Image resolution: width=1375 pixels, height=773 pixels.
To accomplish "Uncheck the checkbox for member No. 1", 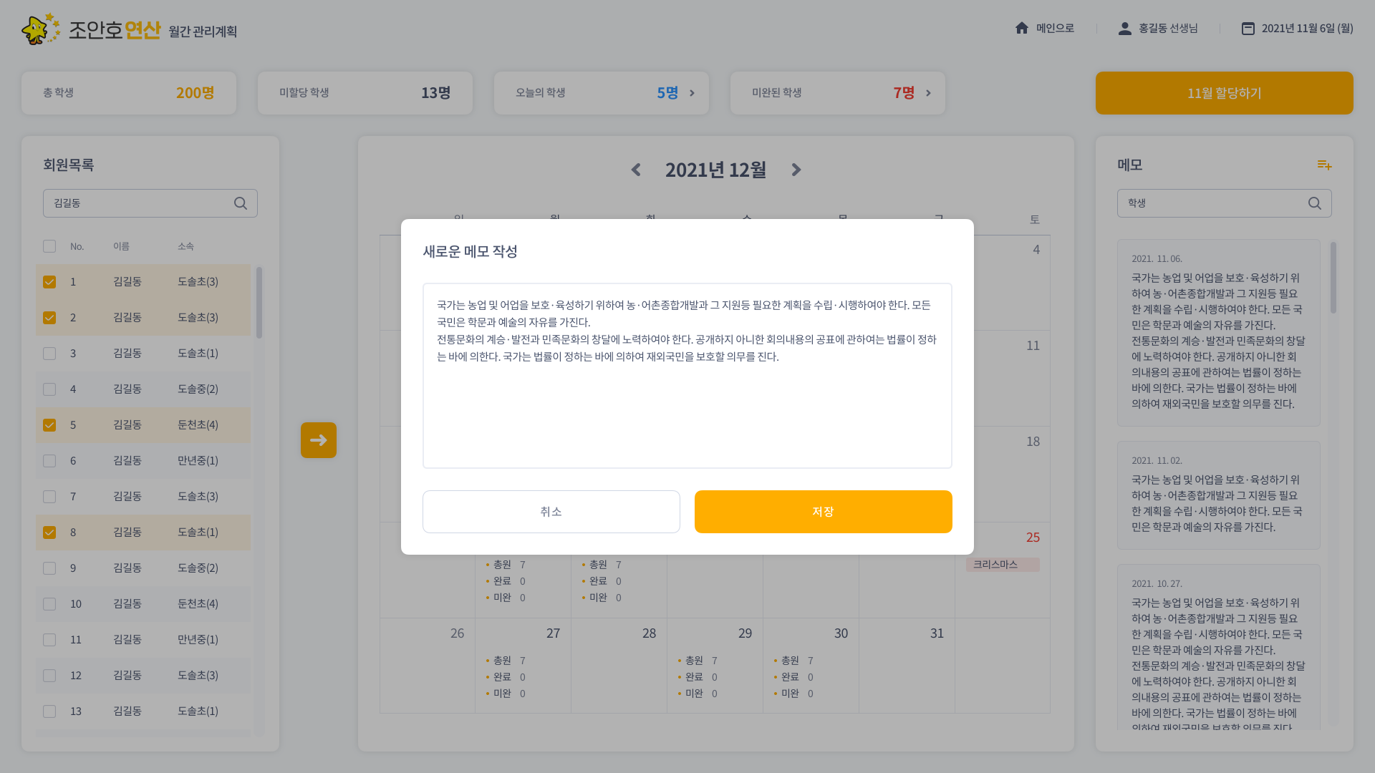I will click(49, 282).
